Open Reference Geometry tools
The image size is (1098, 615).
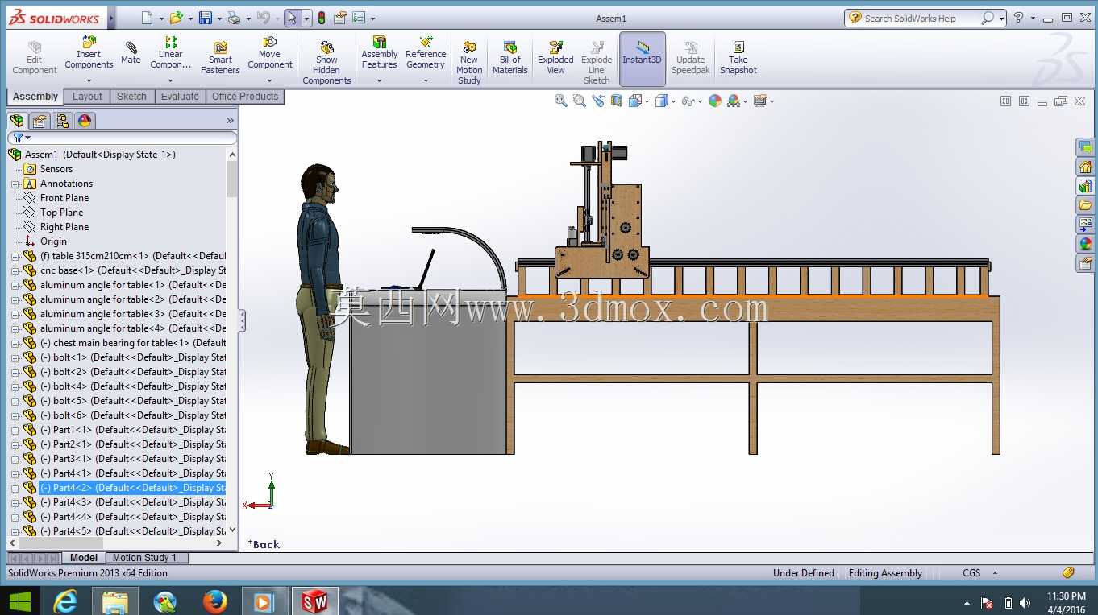coord(426,53)
